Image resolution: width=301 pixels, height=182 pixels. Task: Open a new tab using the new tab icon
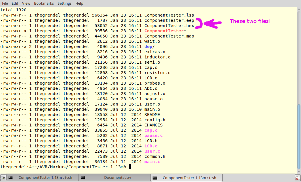(2, 177)
